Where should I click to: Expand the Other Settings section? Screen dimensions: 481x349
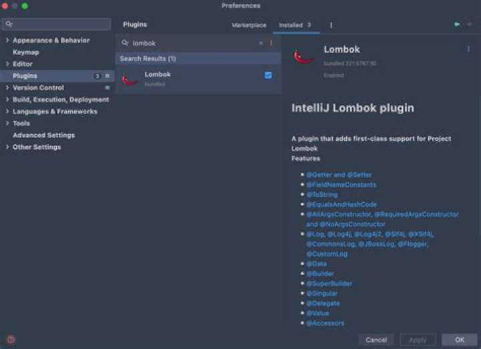coord(7,147)
